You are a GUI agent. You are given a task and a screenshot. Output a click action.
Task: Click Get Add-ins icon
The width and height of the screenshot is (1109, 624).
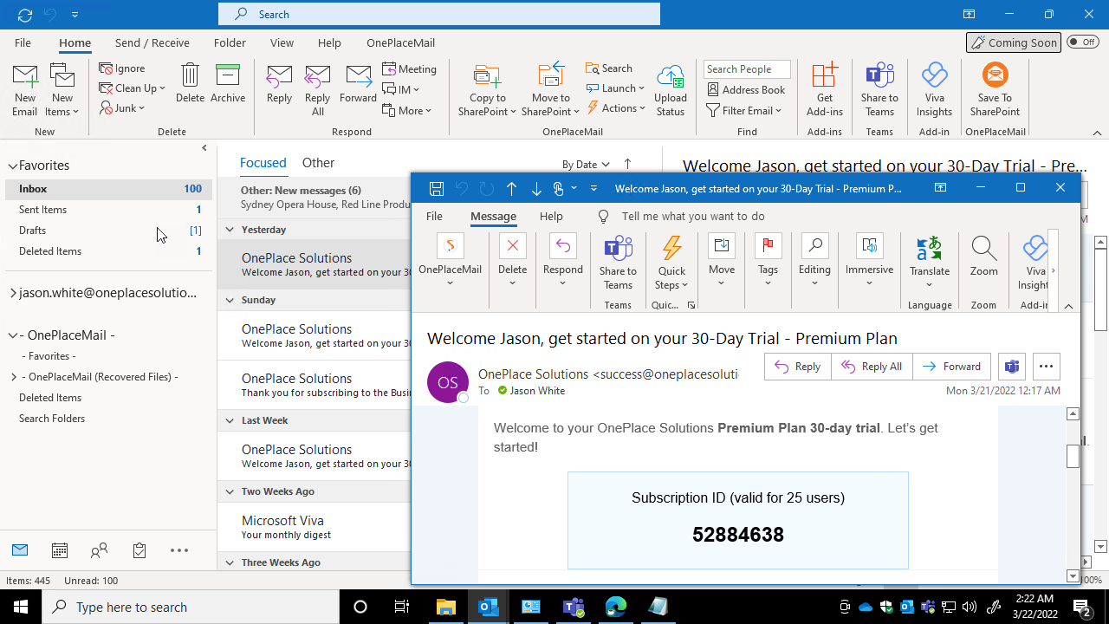[825, 90]
